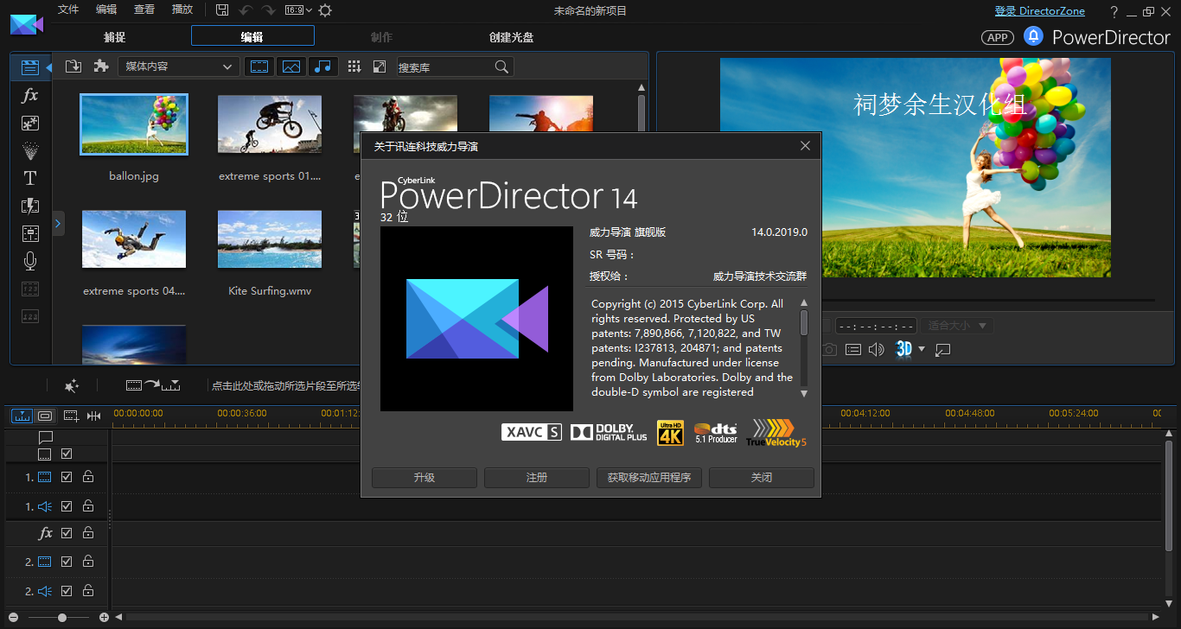Screen dimensions: 1181x629
Task: Click the 关闭 button
Action: point(762,478)
